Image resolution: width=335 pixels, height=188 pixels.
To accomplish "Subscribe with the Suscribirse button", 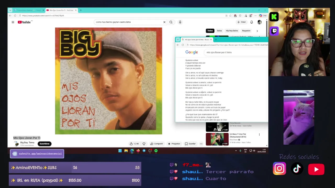I will (x=44, y=144).
